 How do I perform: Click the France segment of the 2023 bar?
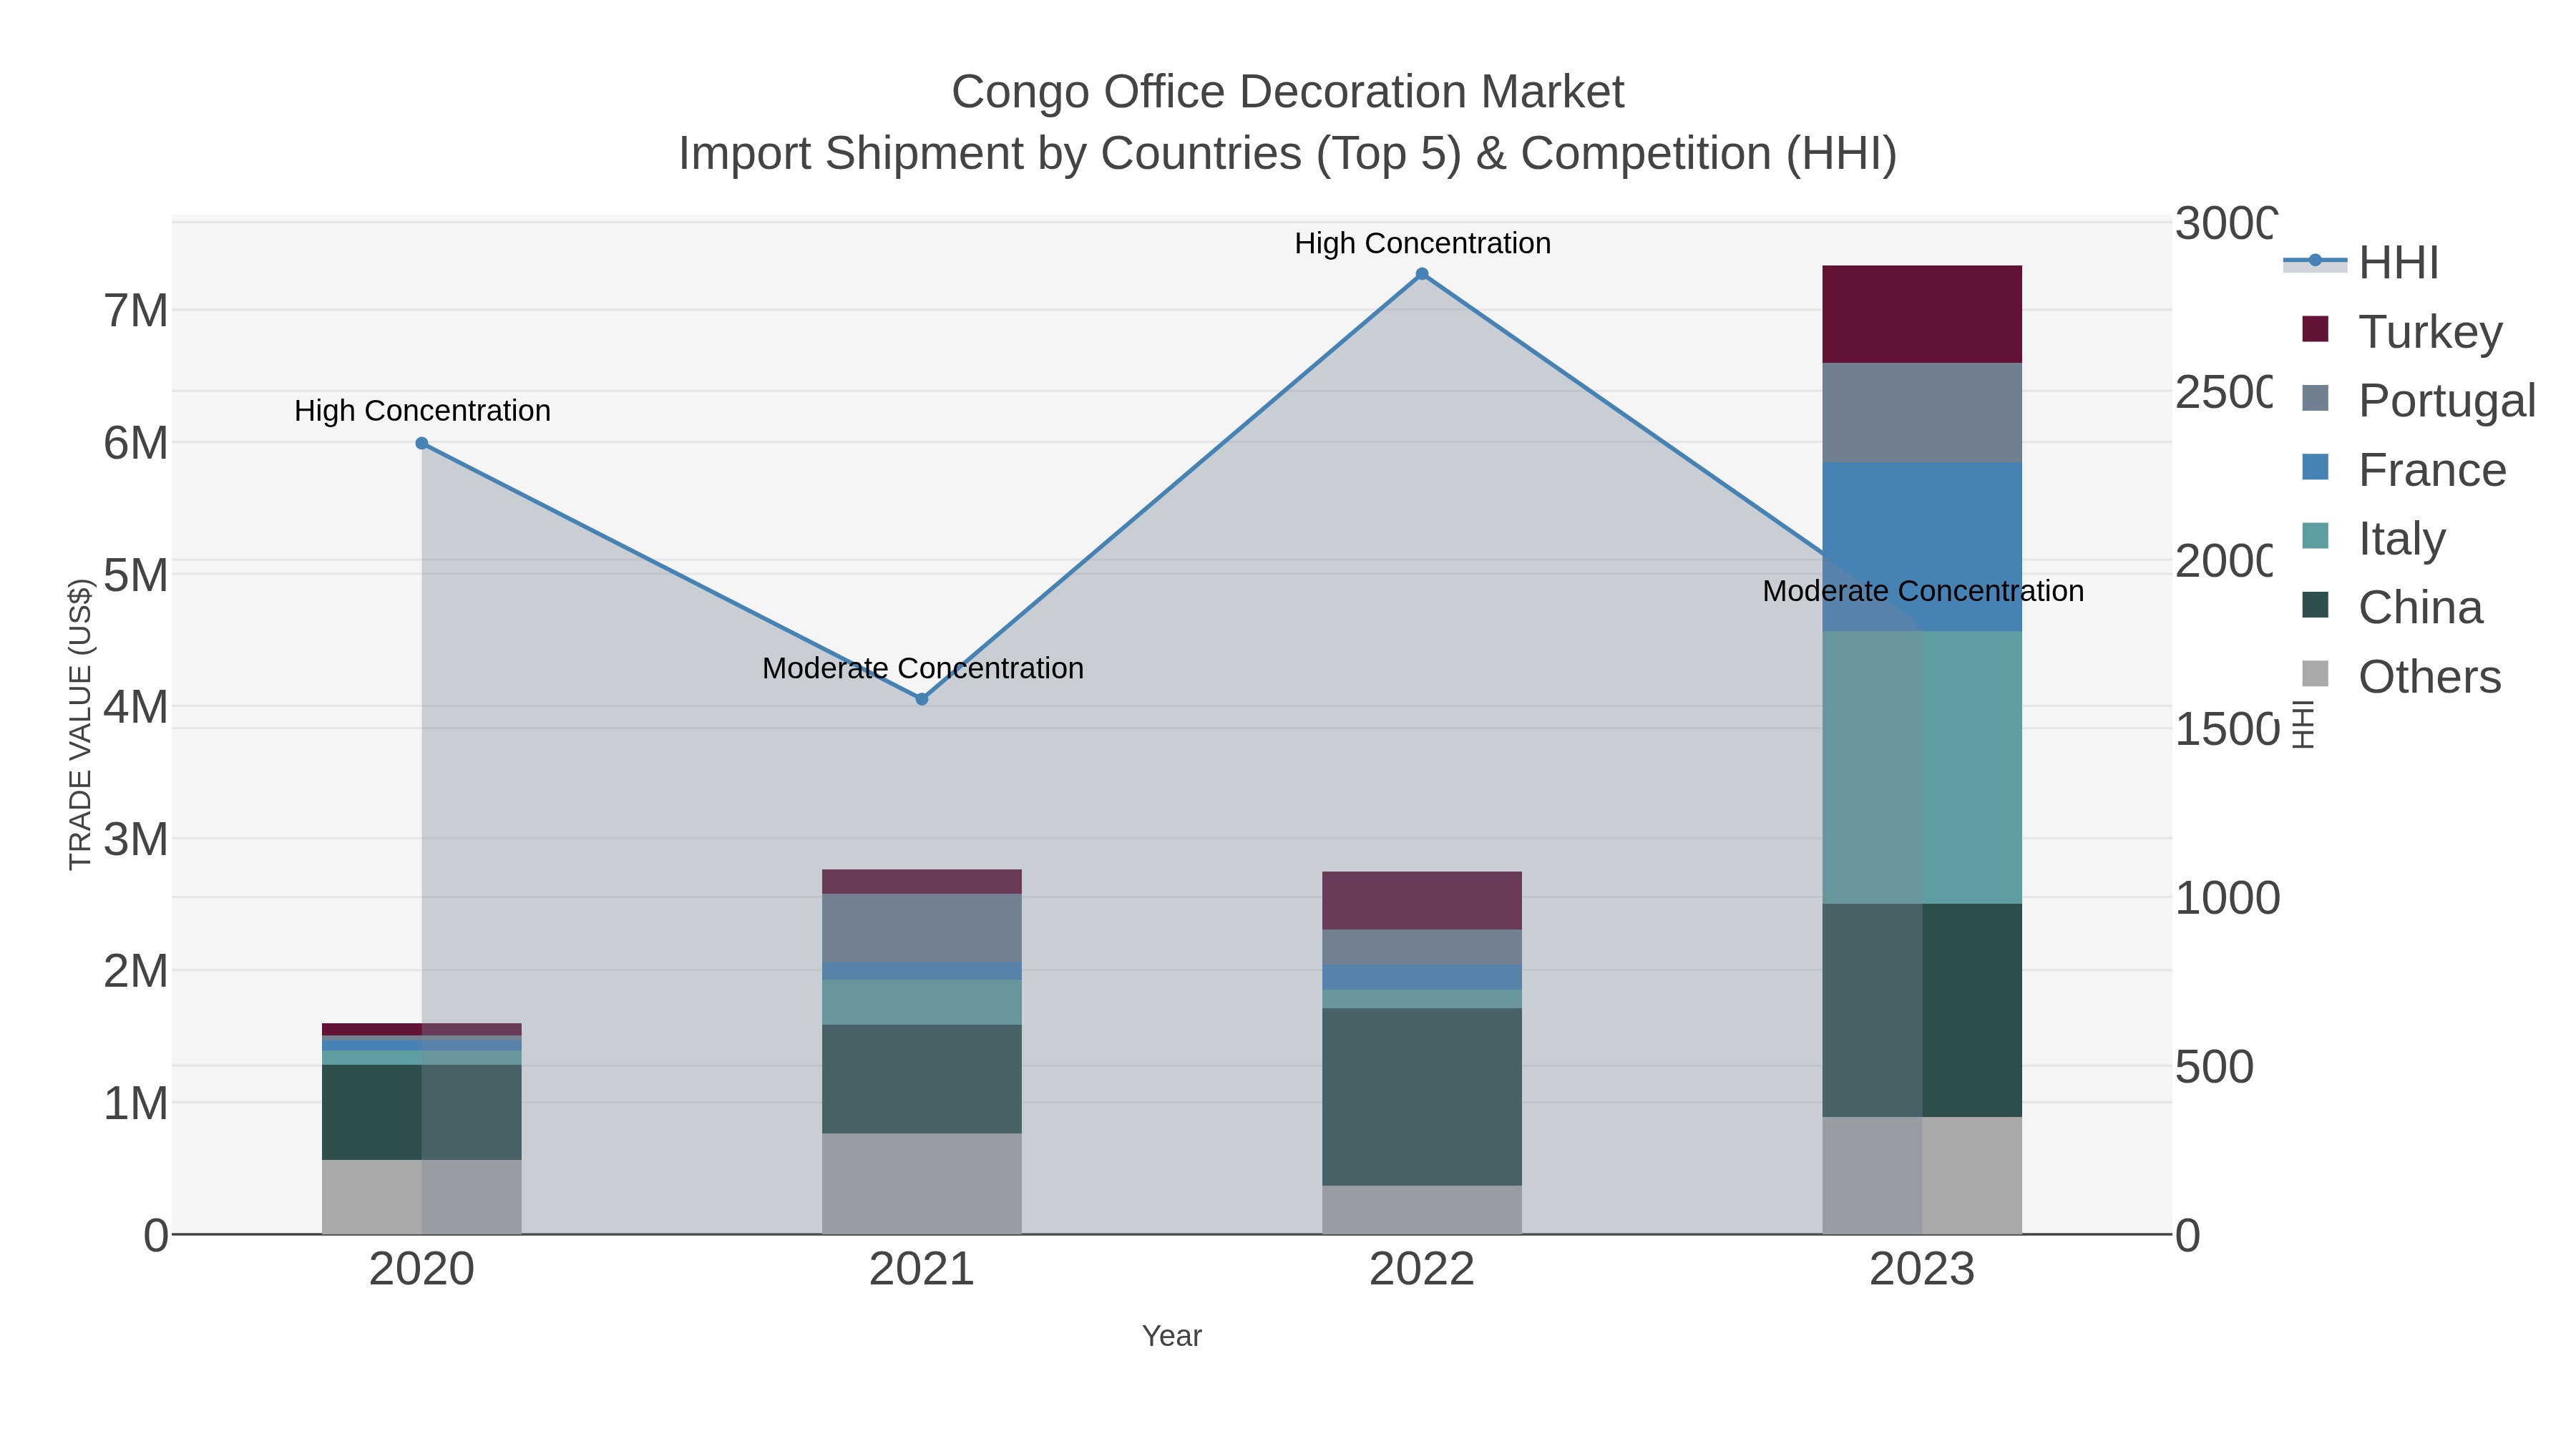click(1922, 546)
